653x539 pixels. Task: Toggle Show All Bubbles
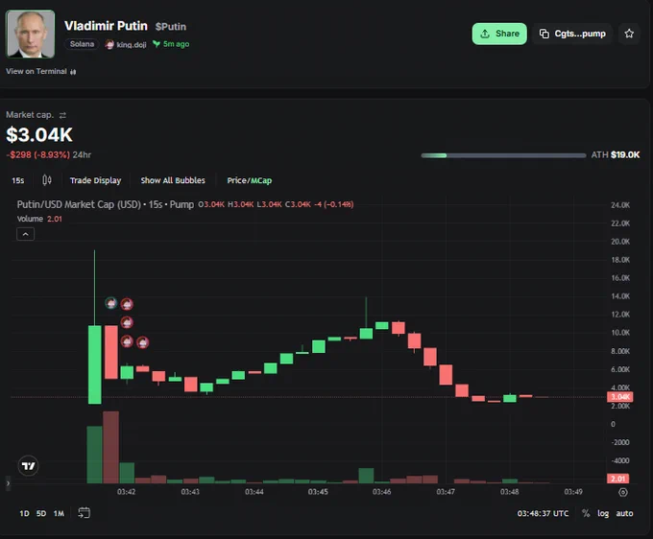(x=173, y=180)
